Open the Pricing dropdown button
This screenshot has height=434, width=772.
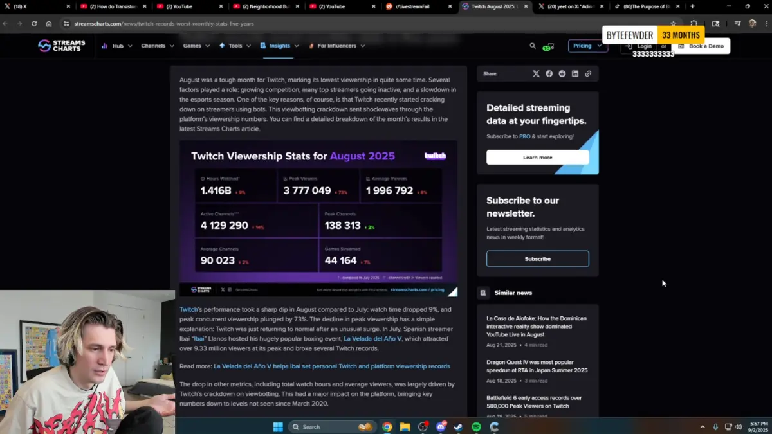coord(587,46)
